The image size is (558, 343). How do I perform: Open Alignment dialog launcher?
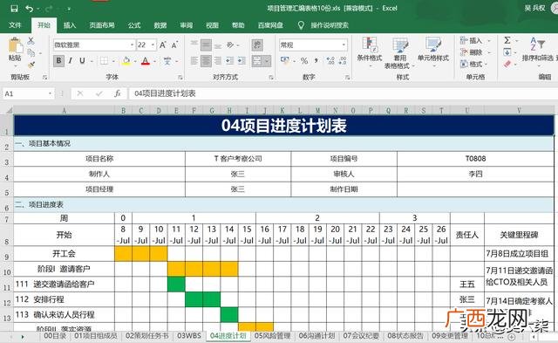pos(271,77)
